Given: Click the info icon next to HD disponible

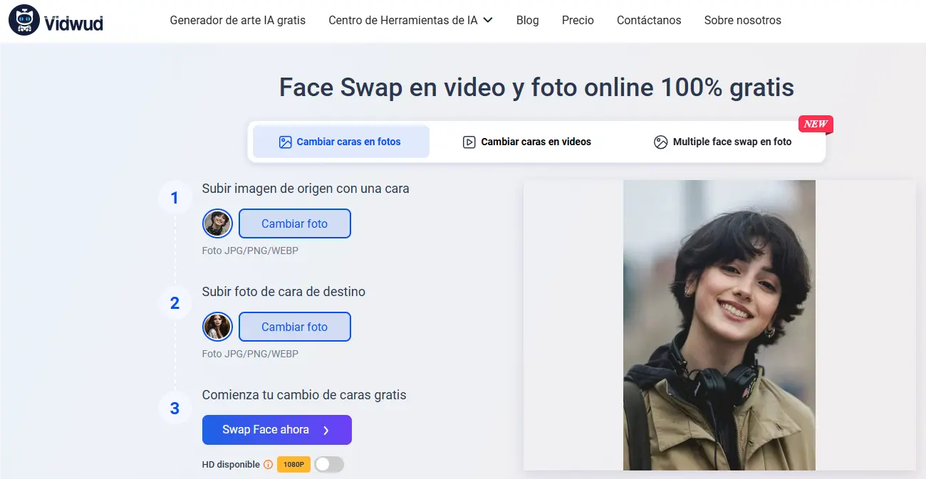Looking at the screenshot, I should 266,464.
